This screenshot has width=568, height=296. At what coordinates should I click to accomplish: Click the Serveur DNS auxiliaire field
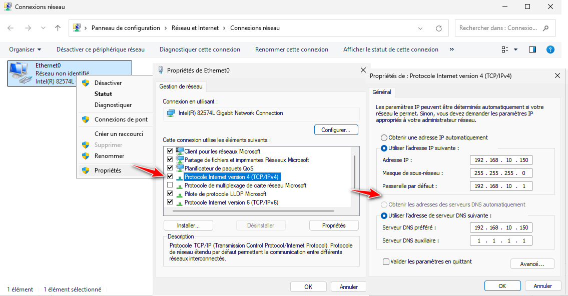click(x=501, y=240)
